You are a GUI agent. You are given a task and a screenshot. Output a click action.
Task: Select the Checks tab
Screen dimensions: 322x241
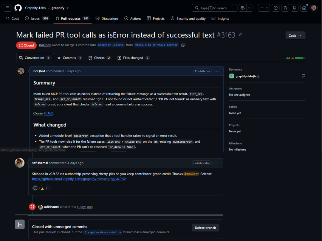[x=100, y=58]
